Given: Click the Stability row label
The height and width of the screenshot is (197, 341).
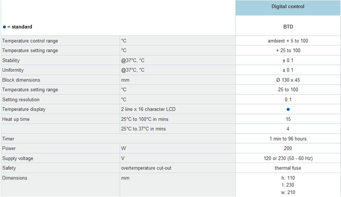Looking at the screenshot, I should pyautogui.click(x=11, y=60).
